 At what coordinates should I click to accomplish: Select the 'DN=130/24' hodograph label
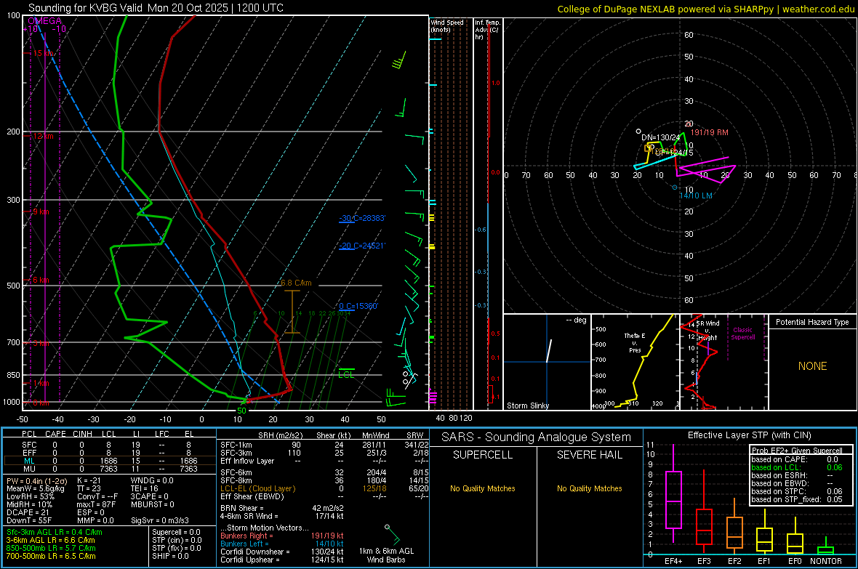pyautogui.click(x=660, y=137)
